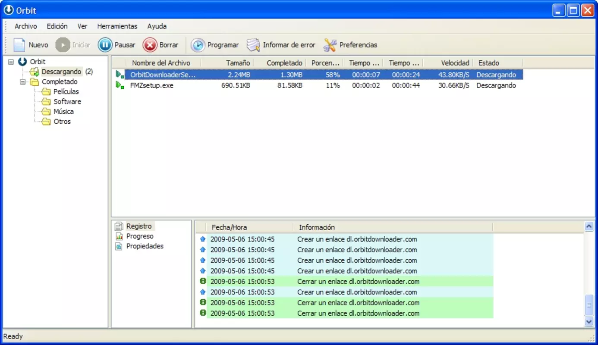Image resolution: width=598 pixels, height=345 pixels.
Task: Click the Registro log icon
Action: 119,226
